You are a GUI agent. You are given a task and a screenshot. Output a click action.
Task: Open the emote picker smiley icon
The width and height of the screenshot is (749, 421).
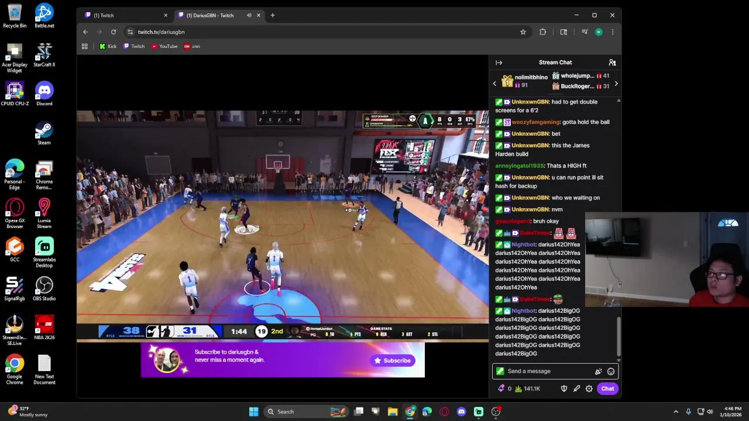pyautogui.click(x=611, y=371)
